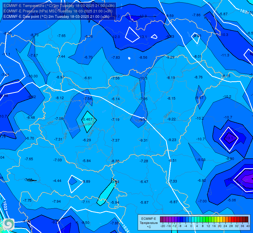Click the -7.56 temperature value
Viewport: 253px width, 233px height.
coord(116,78)
